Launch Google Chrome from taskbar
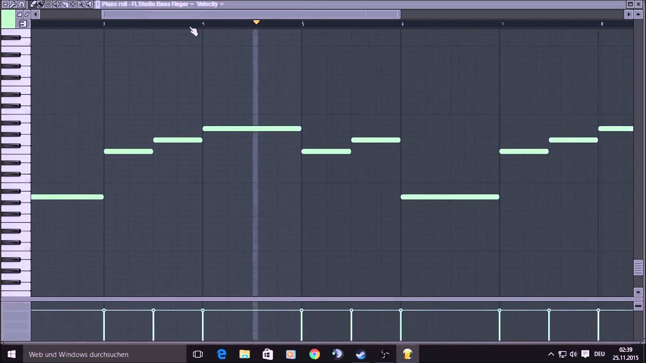The image size is (646, 363). point(314,354)
